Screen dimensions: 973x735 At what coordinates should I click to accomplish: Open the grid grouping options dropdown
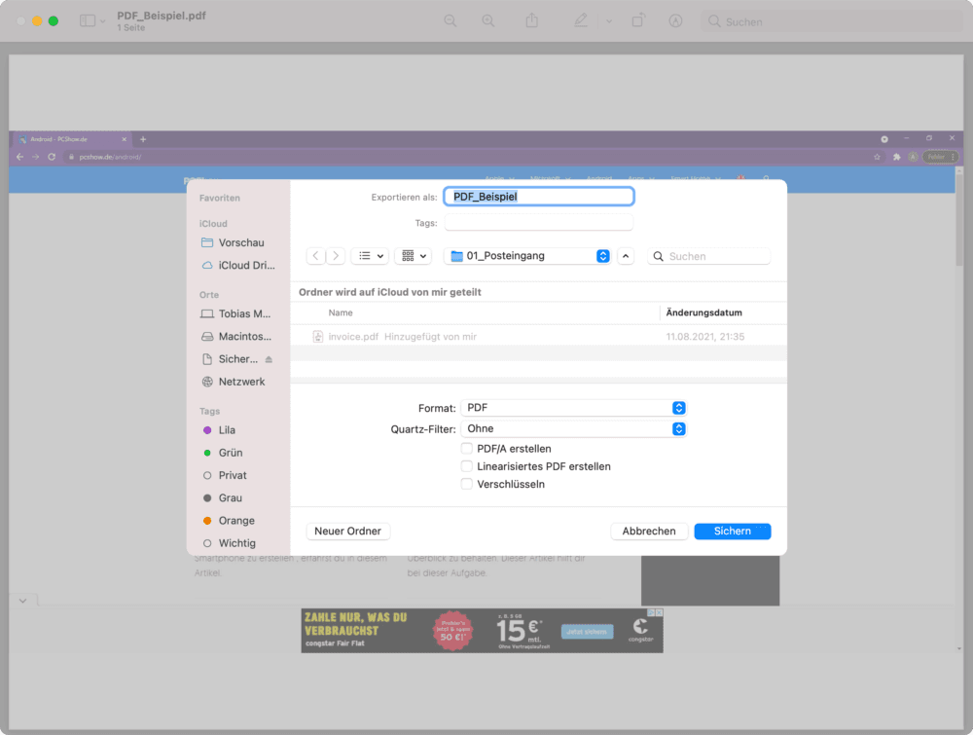(414, 256)
